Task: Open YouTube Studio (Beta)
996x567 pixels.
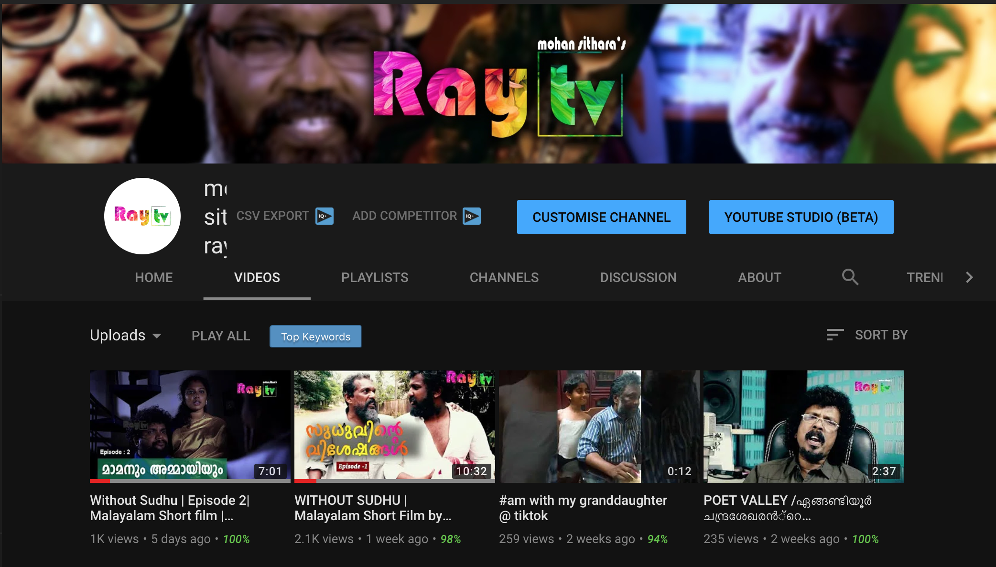Action: pyautogui.click(x=801, y=217)
